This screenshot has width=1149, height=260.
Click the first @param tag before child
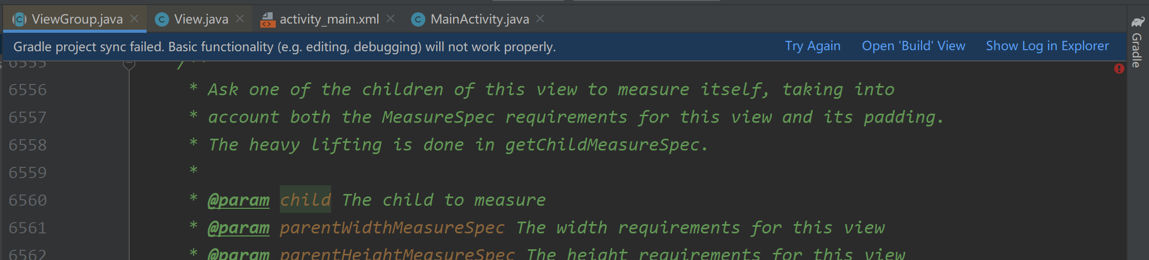point(239,200)
